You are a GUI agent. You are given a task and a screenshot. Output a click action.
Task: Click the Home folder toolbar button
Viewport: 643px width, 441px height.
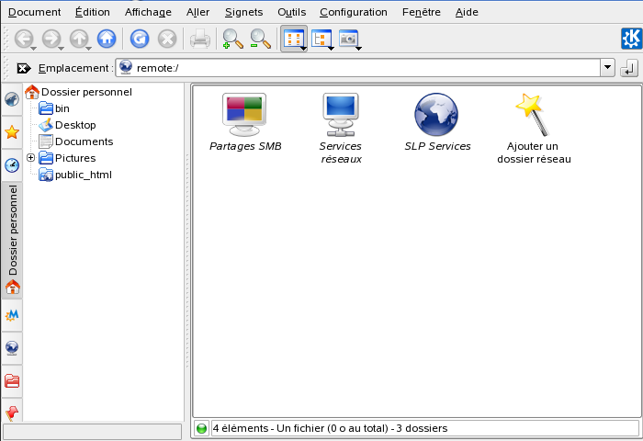pyautogui.click(x=107, y=39)
